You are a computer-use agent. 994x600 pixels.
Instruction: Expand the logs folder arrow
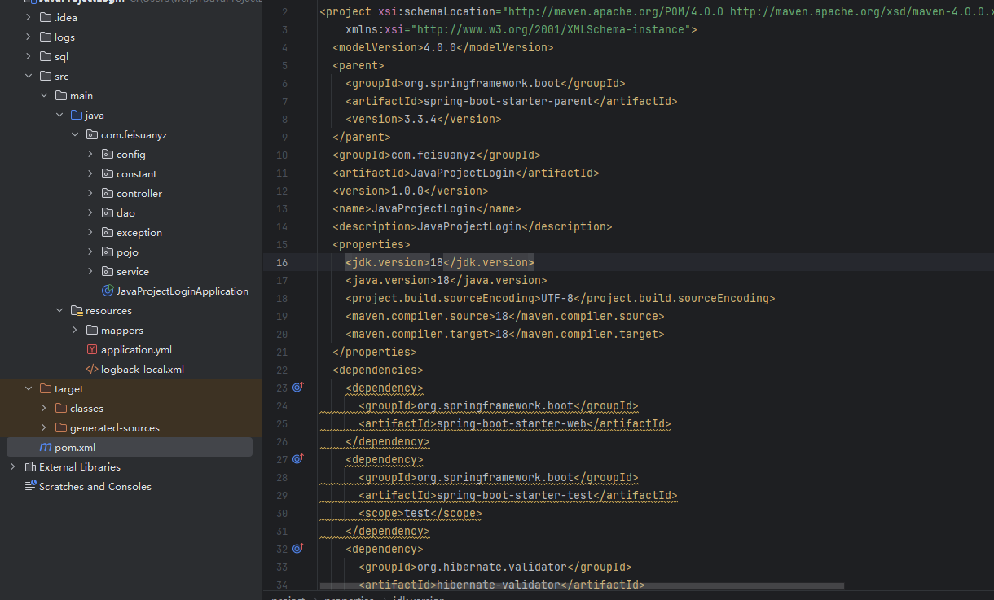tap(29, 37)
